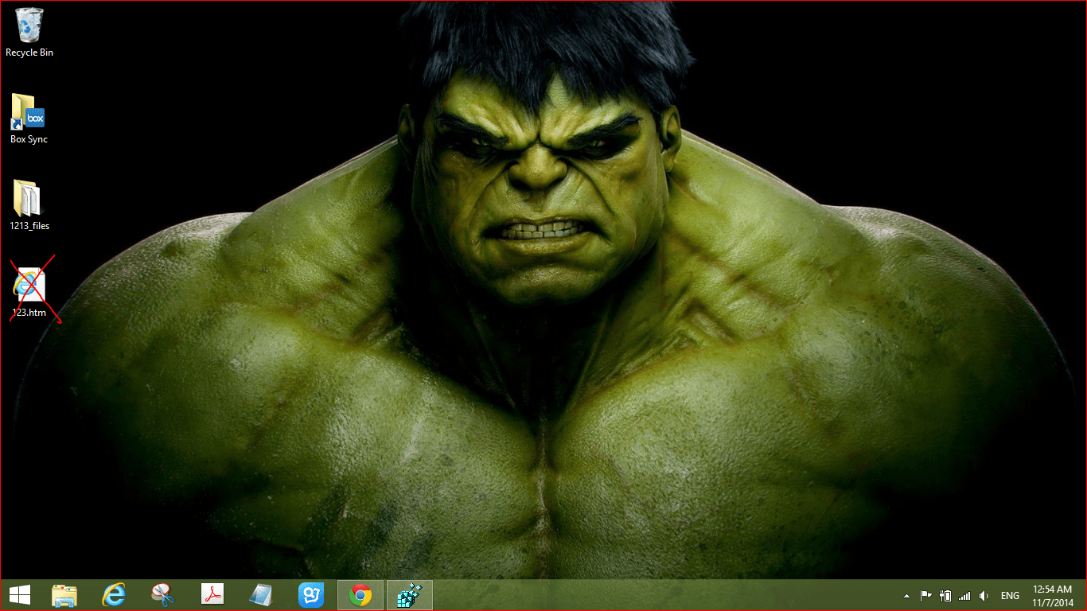The image size is (1087, 611).
Task: Open the volume speaker control
Action: coord(984,595)
